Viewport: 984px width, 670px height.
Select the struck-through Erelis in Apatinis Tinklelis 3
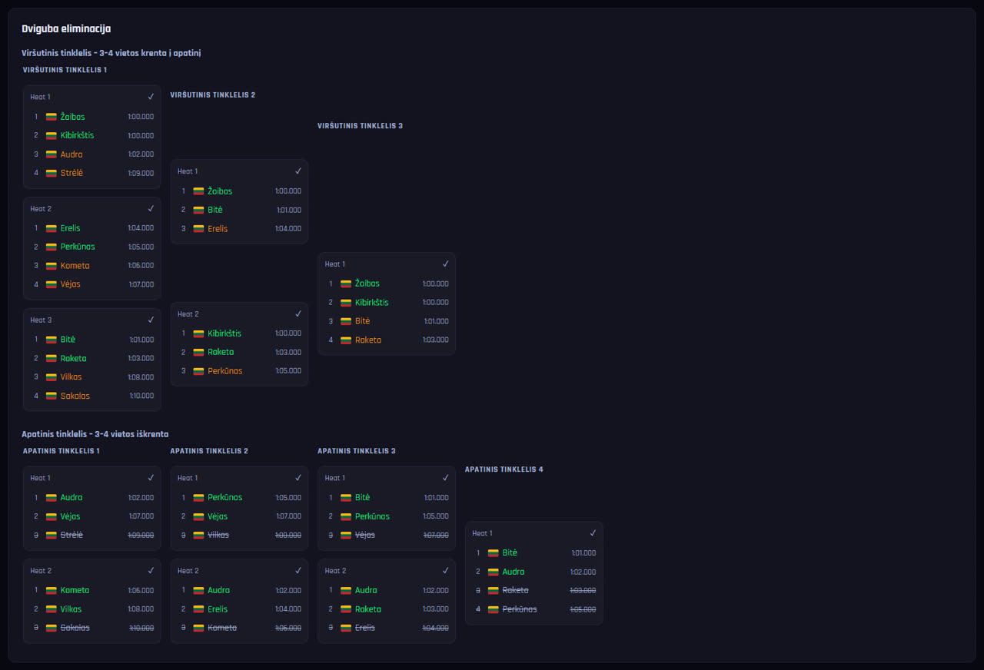(365, 628)
